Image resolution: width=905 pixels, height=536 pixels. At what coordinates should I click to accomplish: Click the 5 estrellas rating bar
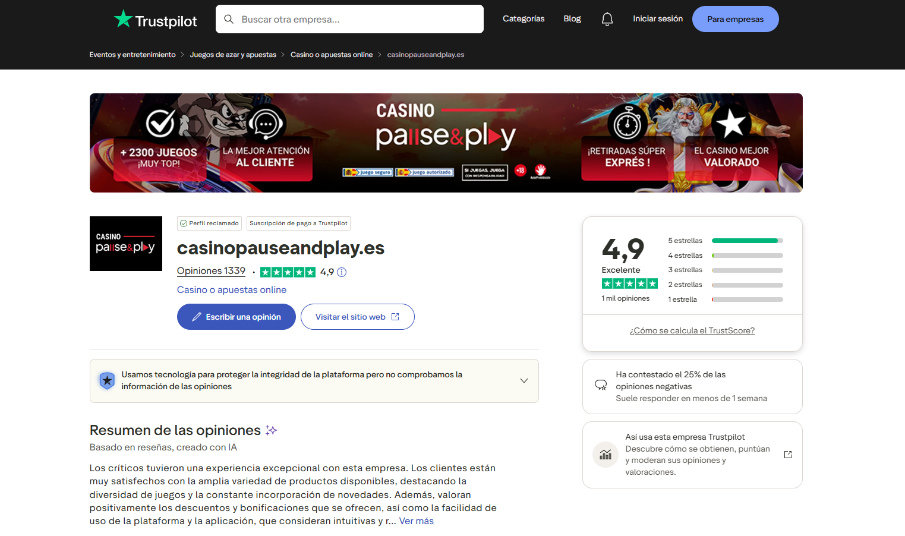[x=746, y=240]
